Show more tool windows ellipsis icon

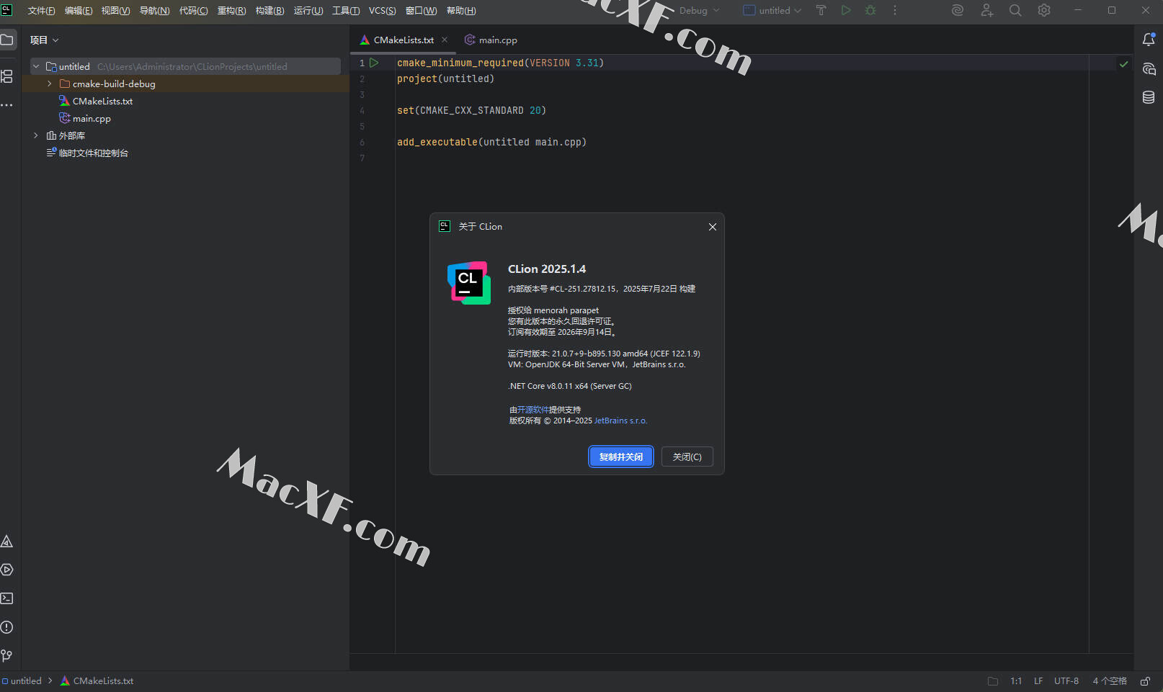[x=7, y=105]
